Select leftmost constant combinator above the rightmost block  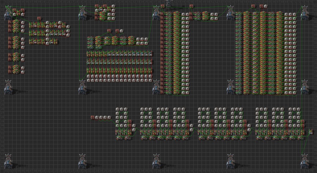tap(253, 6)
